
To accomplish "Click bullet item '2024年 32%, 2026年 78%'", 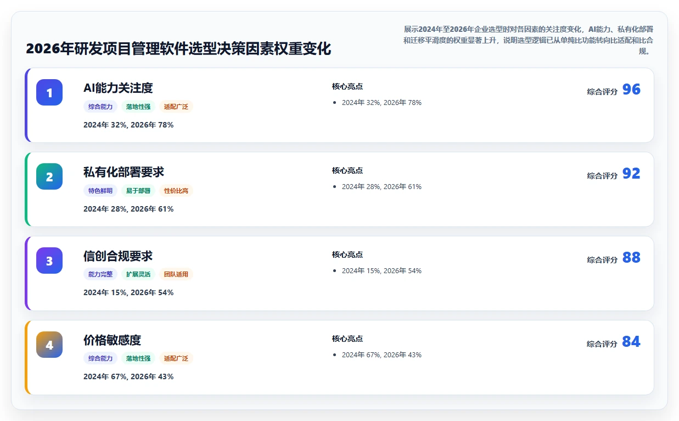I will pos(381,102).
